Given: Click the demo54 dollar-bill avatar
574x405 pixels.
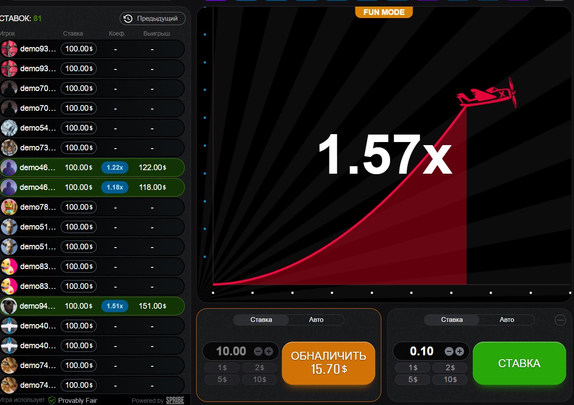Looking at the screenshot, I should click(9, 128).
